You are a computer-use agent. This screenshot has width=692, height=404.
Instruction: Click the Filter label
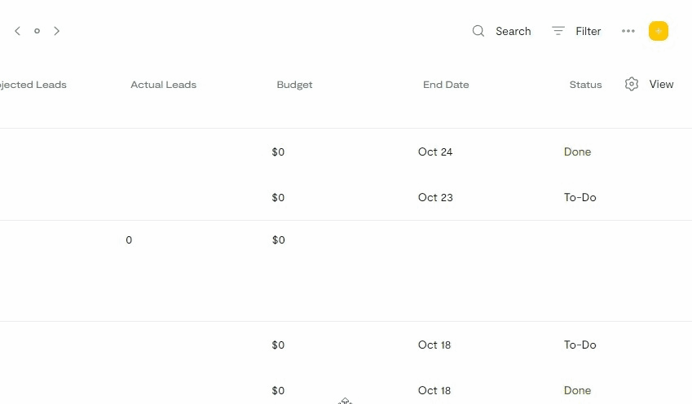click(588, 31)
